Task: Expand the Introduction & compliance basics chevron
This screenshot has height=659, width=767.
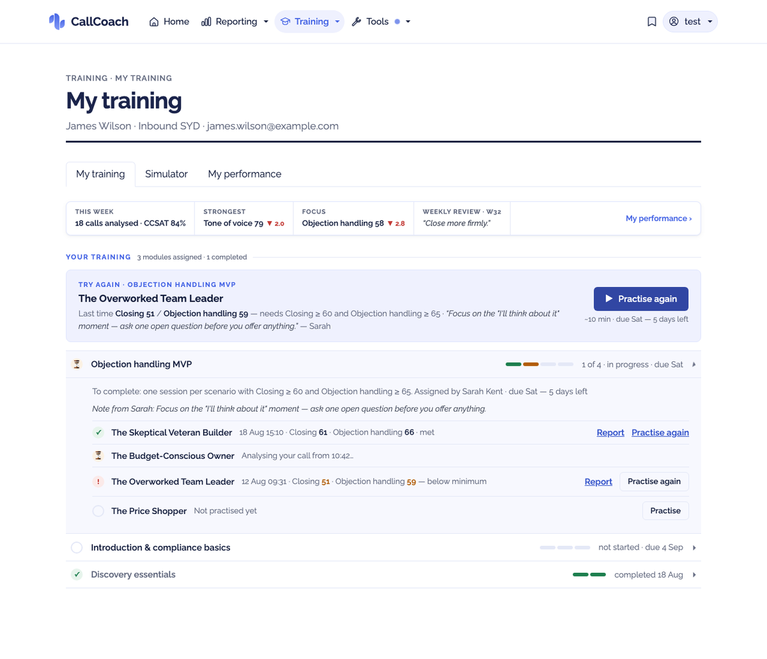Action: click(694, 548)
